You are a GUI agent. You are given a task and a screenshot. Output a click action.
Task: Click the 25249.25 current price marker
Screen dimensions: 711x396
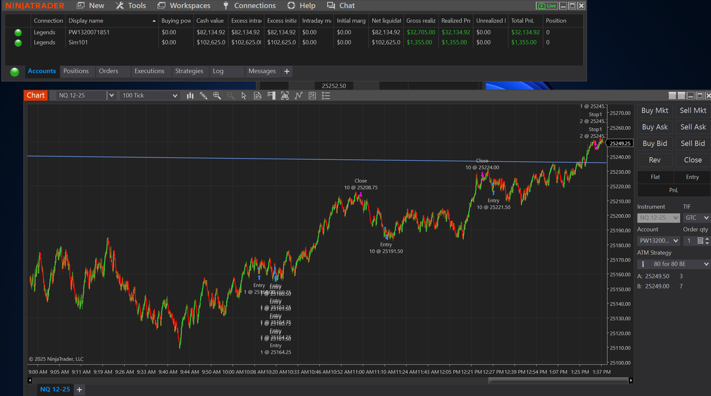point(621,143)
